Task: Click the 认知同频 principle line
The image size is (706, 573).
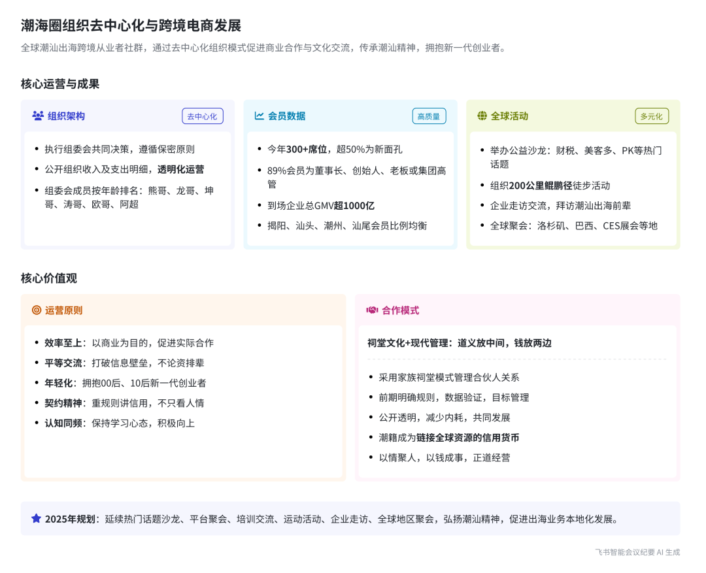Action: click(x=120, y=423)
